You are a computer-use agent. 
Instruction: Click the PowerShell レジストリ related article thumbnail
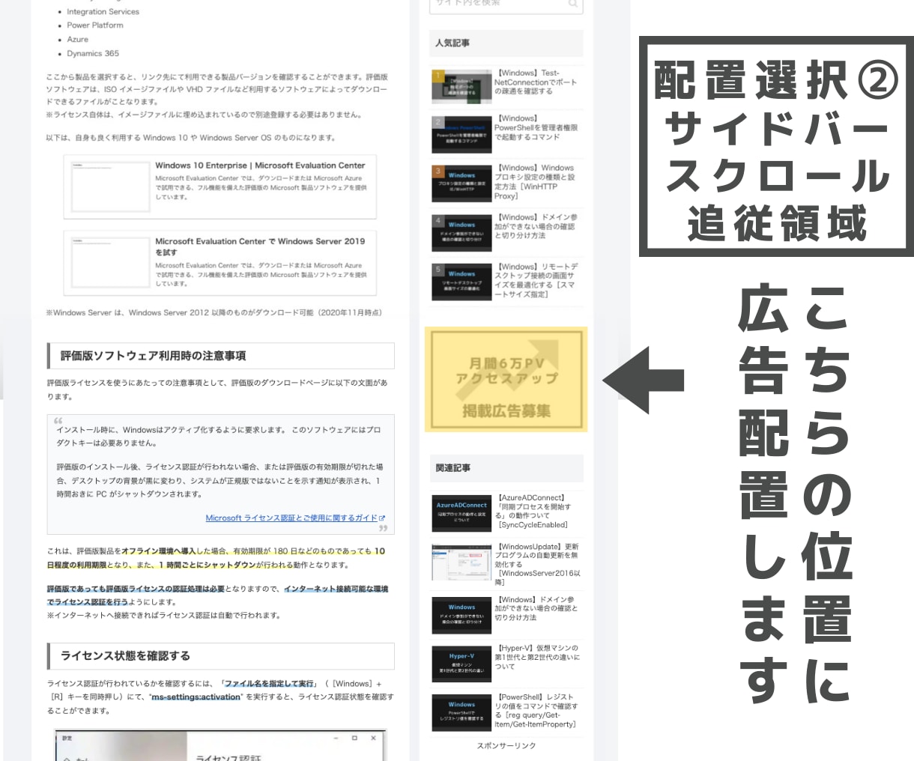[461, 712]
